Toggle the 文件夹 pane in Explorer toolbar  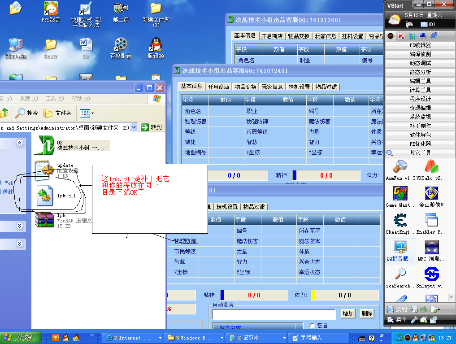(x=57, y=113)
